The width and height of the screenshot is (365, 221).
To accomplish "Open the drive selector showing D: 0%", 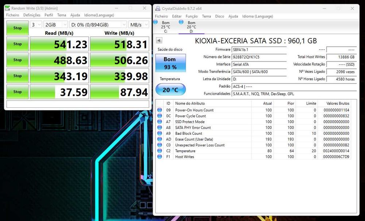I will pos(98,25).
